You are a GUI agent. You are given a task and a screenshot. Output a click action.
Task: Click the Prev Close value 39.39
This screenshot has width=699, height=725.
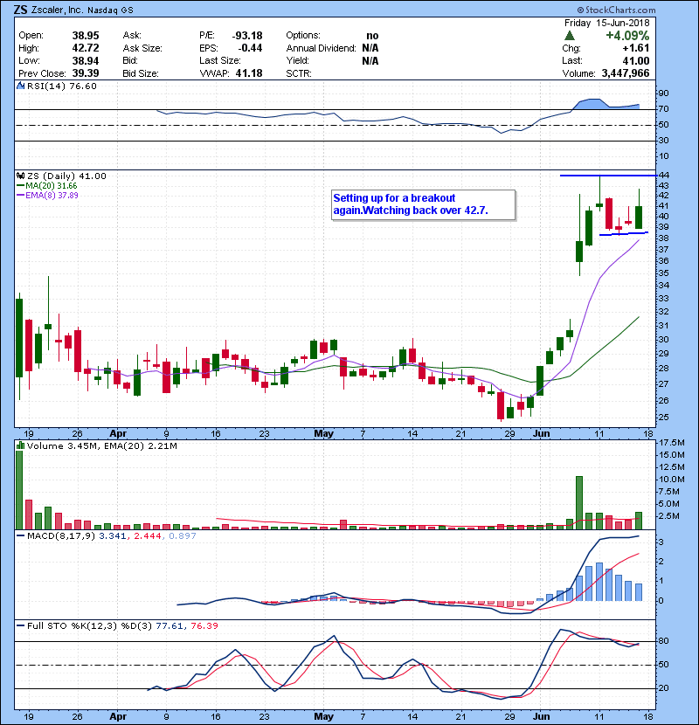pos(86,73)
